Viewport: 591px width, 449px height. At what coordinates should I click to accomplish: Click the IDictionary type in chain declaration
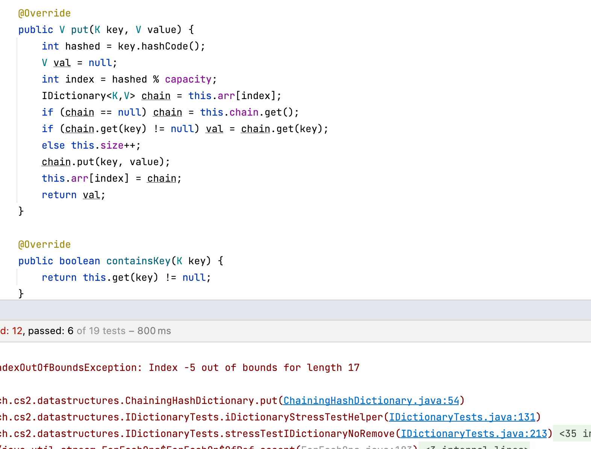pyautogui.click(x=74, y=96)
